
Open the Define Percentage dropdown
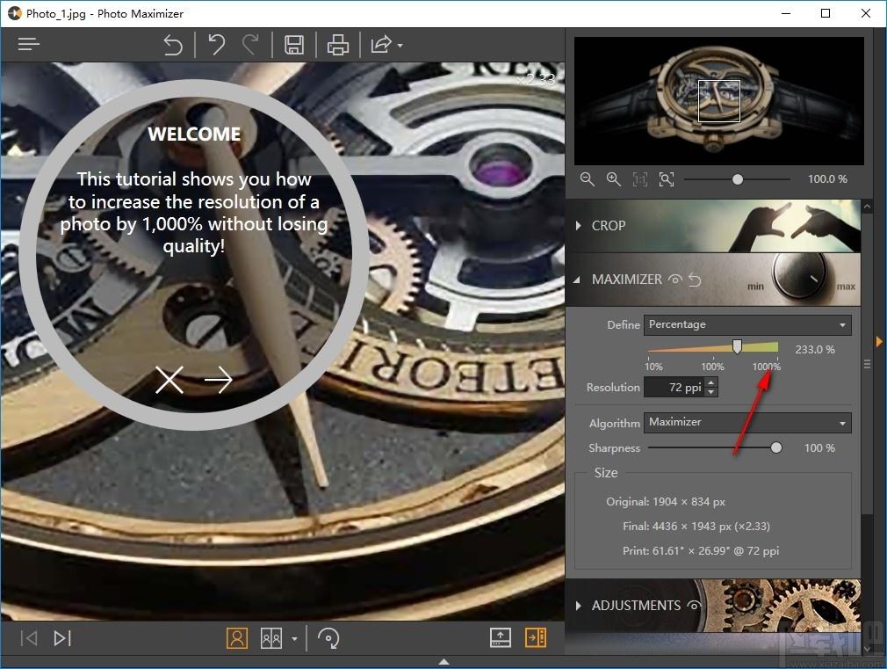[747, 324]
